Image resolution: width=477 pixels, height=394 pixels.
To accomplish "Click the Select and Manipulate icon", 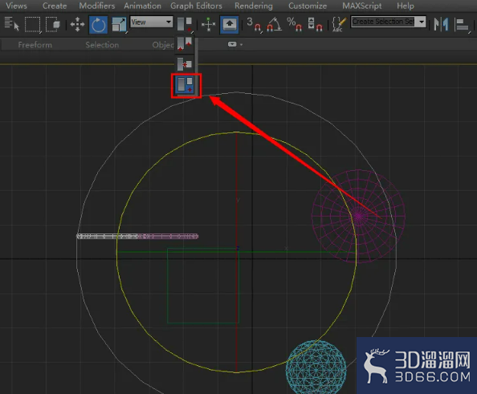I will click(x=208, y=24).
